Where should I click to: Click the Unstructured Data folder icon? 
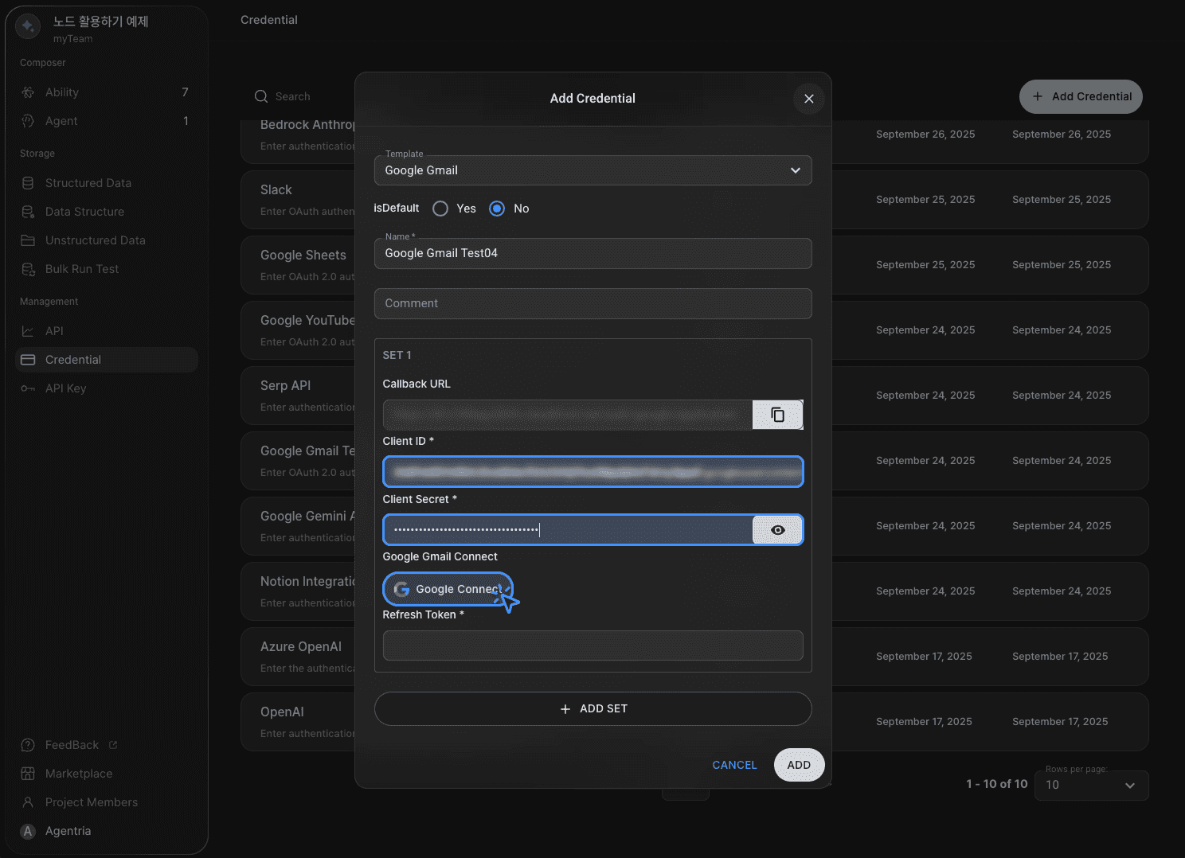pyautogui.click(x=28, y=240)
